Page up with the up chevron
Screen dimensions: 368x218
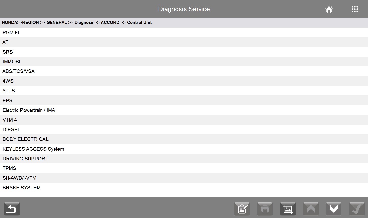point(311,209)
